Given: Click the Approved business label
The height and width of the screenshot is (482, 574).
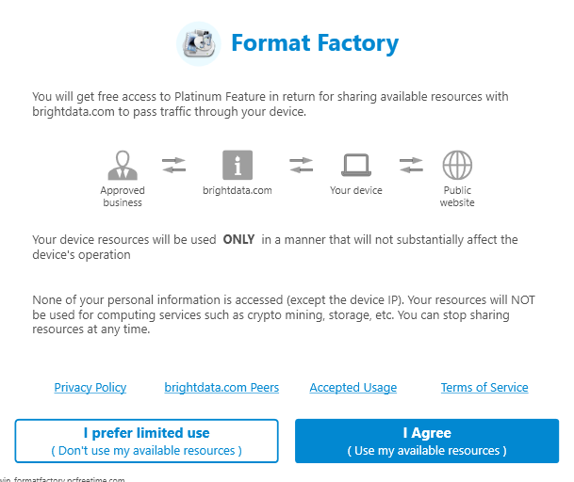Looking at the screenshot, I should 123,197.
